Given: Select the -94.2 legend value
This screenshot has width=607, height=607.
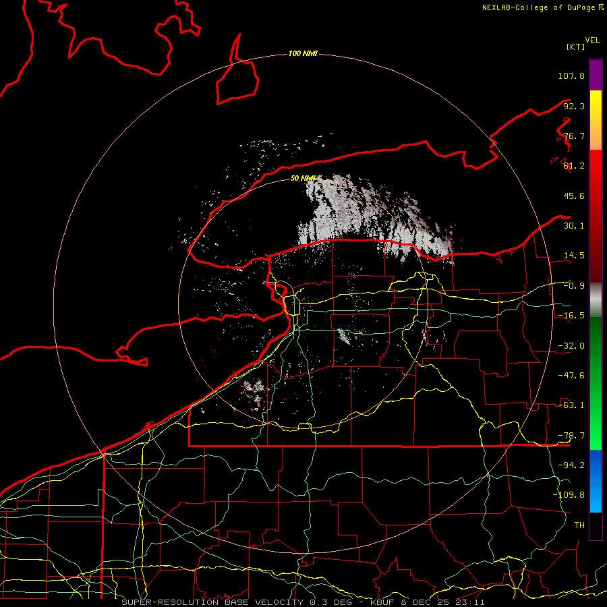Looking at the screenshot, I should (x=571, y=465).
